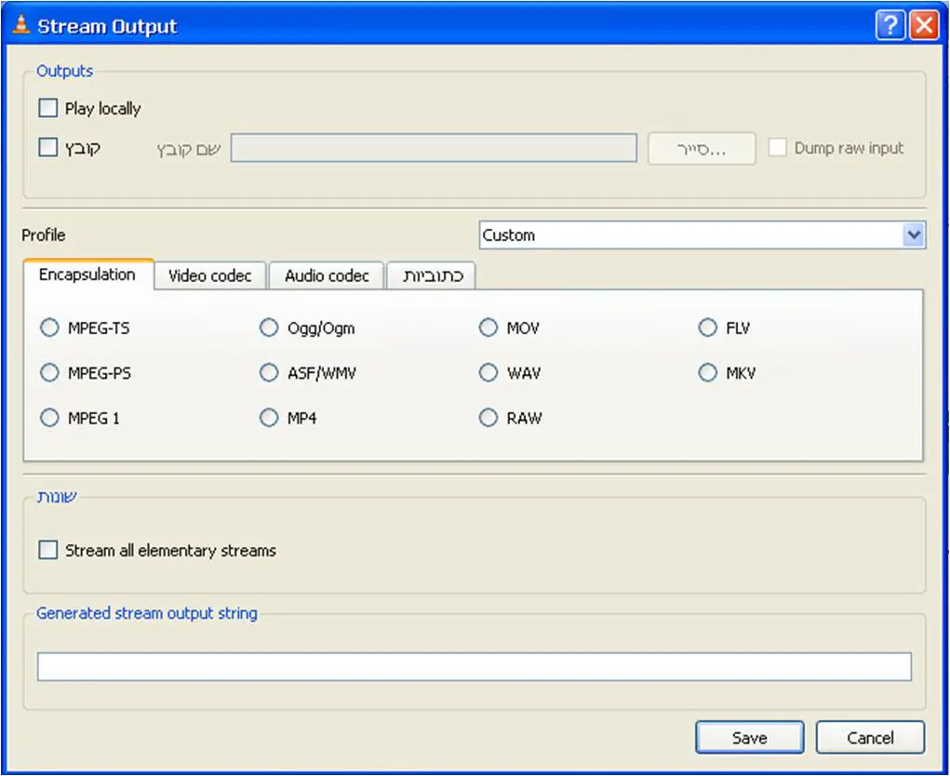Tick the קובץ file output checkbox
This screenshot has height=776, width=950.
coord(48,148)
